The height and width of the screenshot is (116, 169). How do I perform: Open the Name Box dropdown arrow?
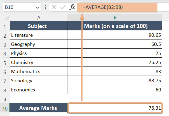click(37, 8)
